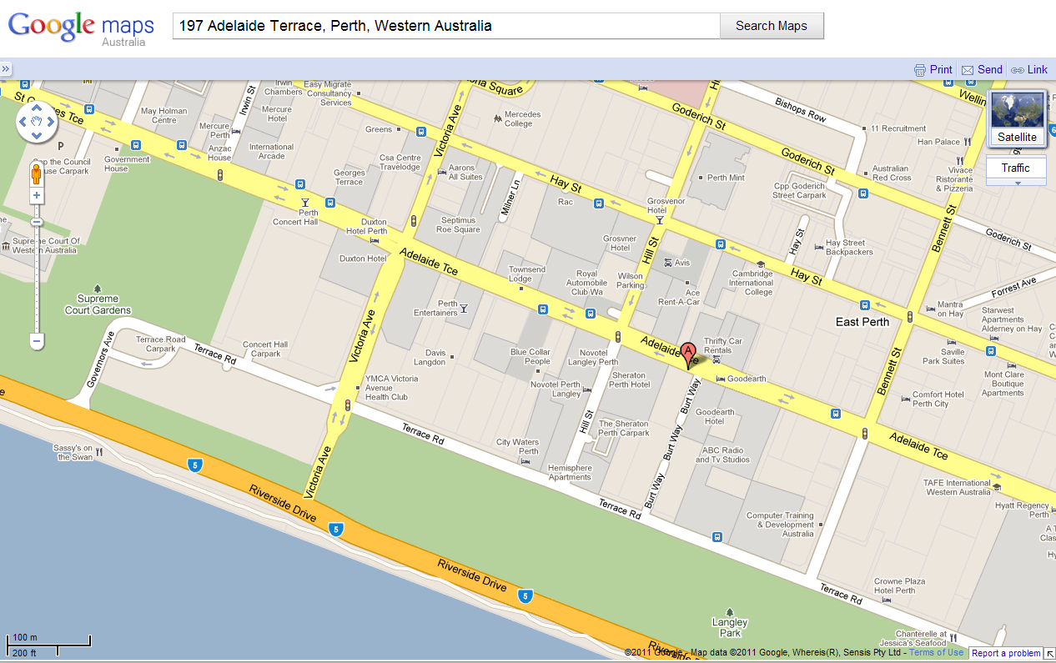Select the orange Street View pegman
The width and height of the screenshot is (1056, 663).
click(36, 173)
